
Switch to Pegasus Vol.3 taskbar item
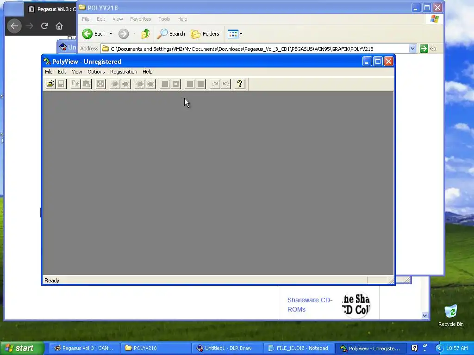(x=84, y=348)
